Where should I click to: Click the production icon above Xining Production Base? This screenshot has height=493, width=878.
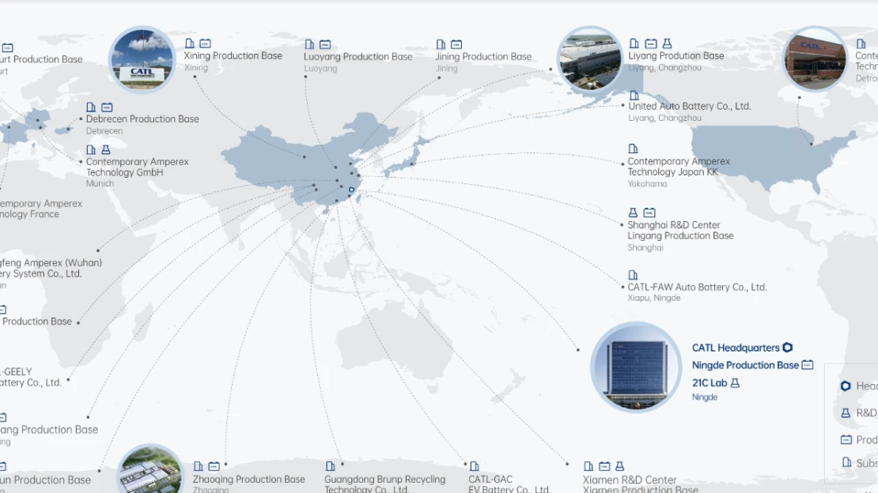206,43
